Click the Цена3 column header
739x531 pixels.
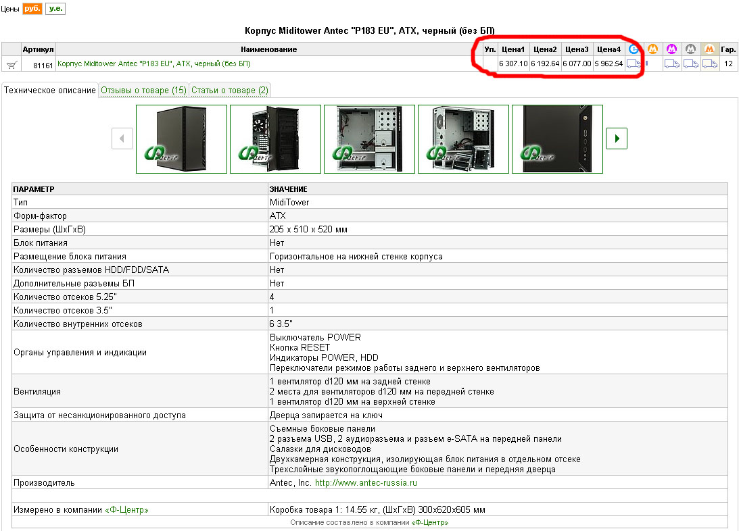coord(577,49)
